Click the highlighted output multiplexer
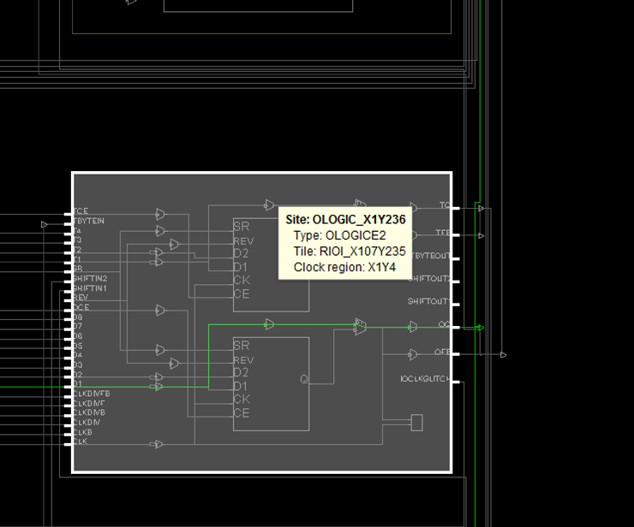Viewport: 634px width, 527px height. [361, 327]
